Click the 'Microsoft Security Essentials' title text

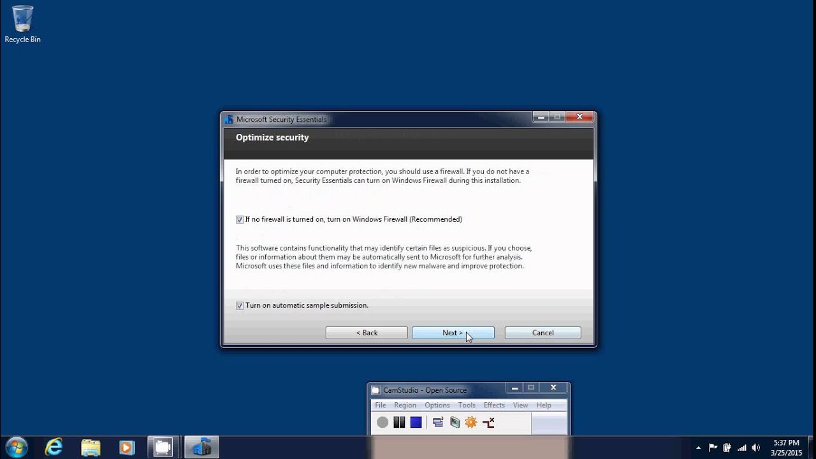[281, 119]
